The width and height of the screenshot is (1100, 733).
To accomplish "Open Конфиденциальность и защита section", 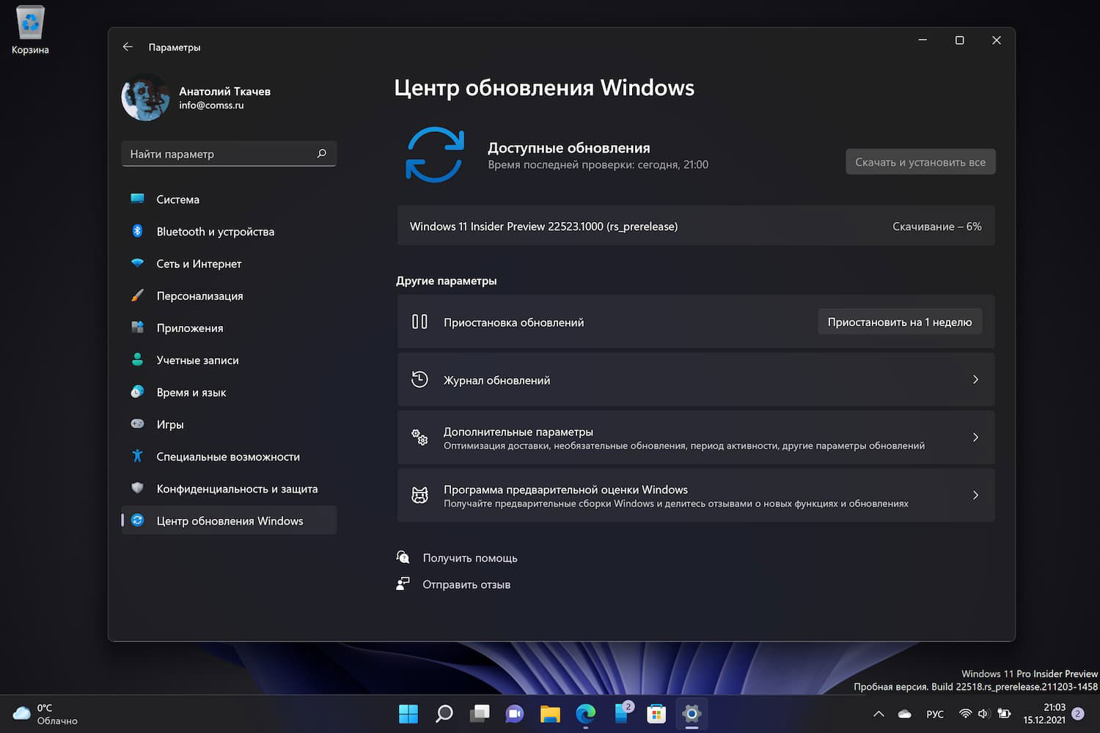I will click(x=237, y=488).
